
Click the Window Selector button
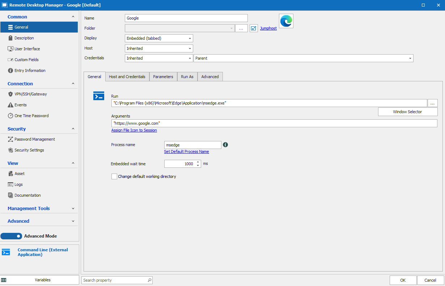coord(408,112)
